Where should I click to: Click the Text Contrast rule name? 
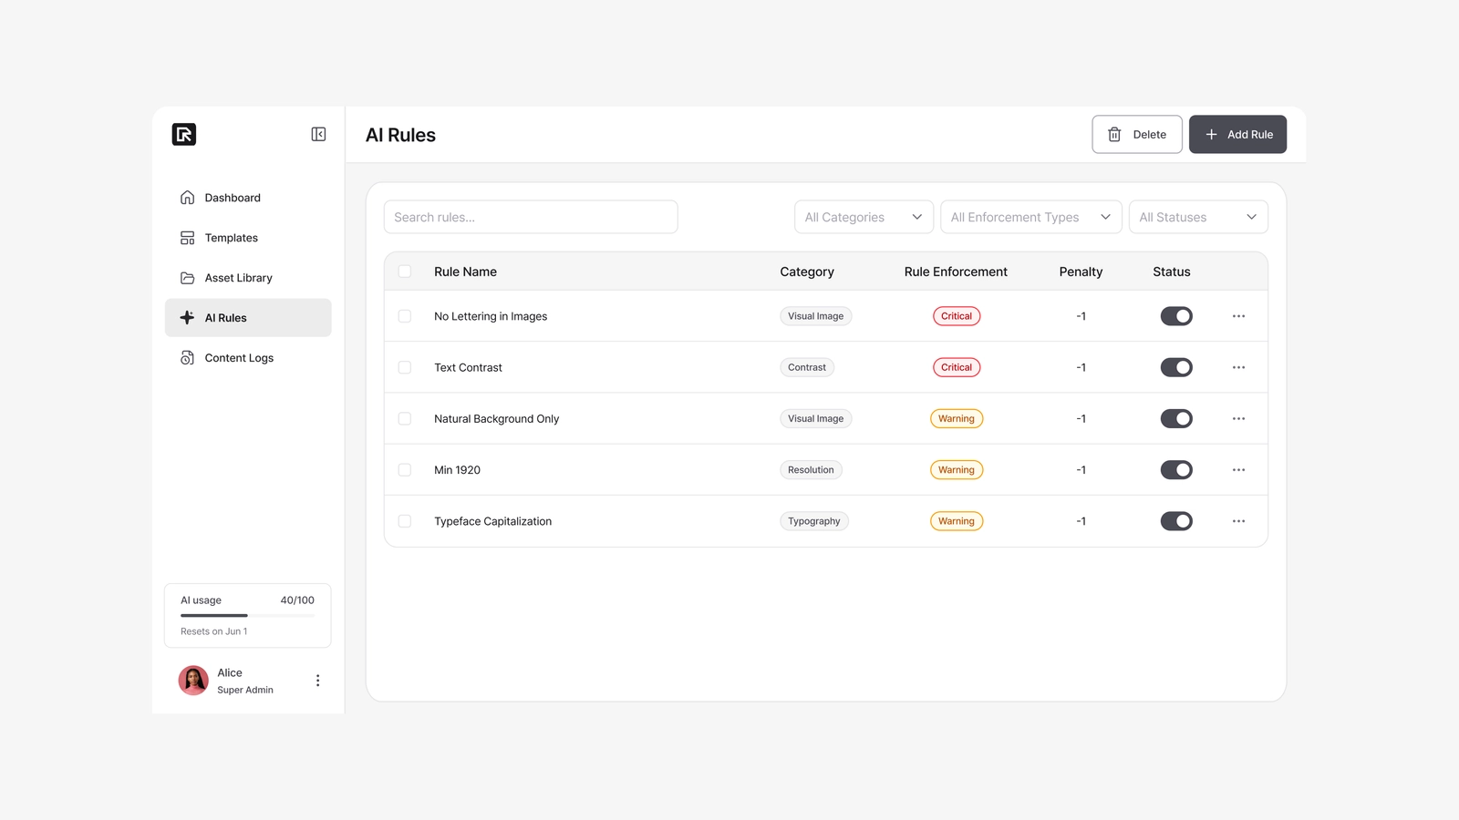click(x=468, y=367)
